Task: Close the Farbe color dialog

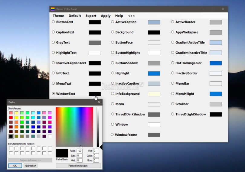Action: click(99, 102)
